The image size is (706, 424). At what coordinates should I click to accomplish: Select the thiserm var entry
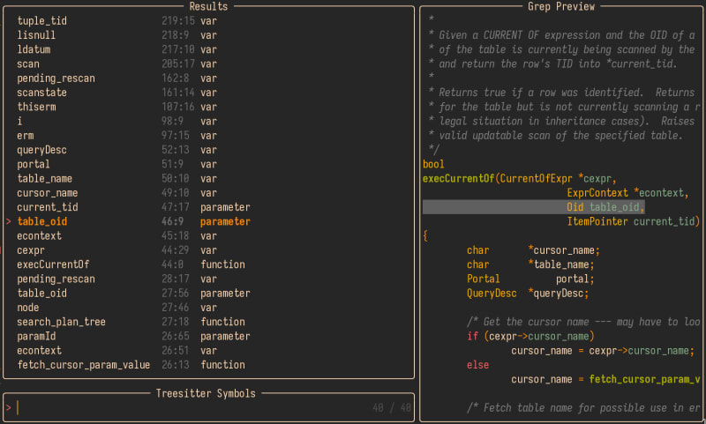click(36, 107)
